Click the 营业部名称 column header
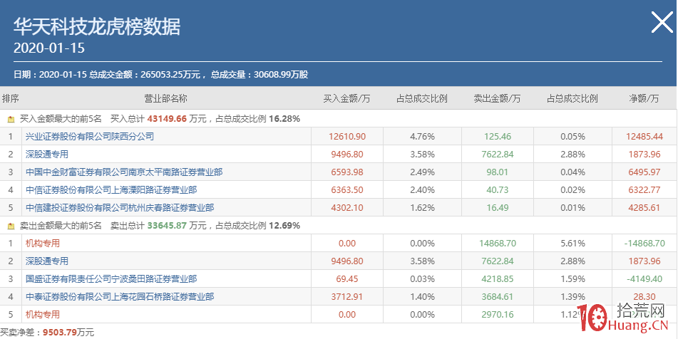 pos(165,98)
